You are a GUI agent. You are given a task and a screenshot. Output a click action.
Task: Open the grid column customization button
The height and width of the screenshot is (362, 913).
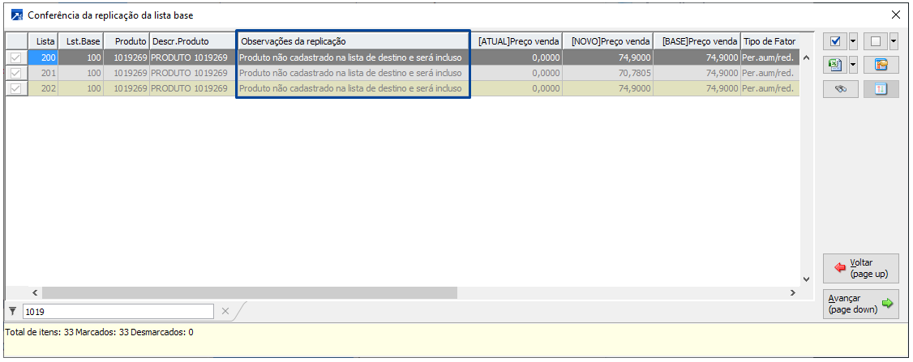pos(881,65)
